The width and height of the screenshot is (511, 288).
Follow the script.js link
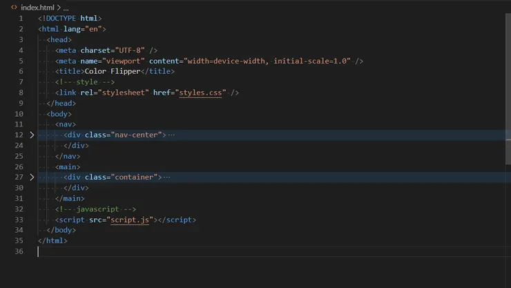(x=131, y=220)
